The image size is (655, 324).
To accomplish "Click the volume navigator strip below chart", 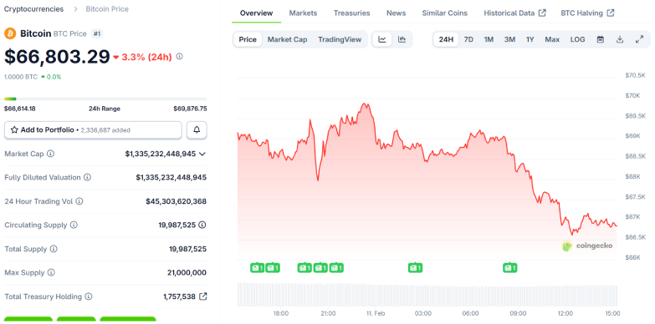I will 427,295.
